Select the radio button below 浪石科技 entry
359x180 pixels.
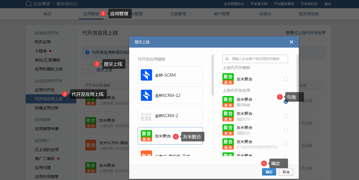pyautogui.click(x=286, y=116)
